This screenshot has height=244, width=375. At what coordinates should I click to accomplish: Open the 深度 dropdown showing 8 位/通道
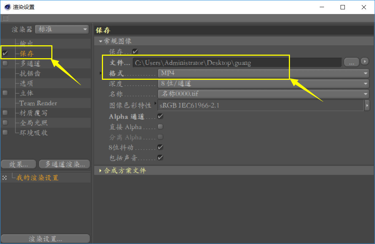point(263,84)
